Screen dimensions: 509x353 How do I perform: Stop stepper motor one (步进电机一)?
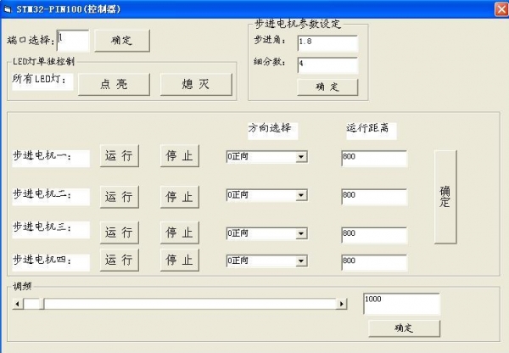point(179,157)
